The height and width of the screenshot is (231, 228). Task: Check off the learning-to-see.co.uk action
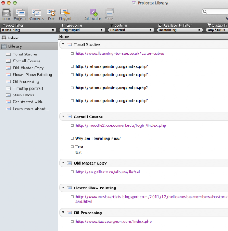(72, 54)
